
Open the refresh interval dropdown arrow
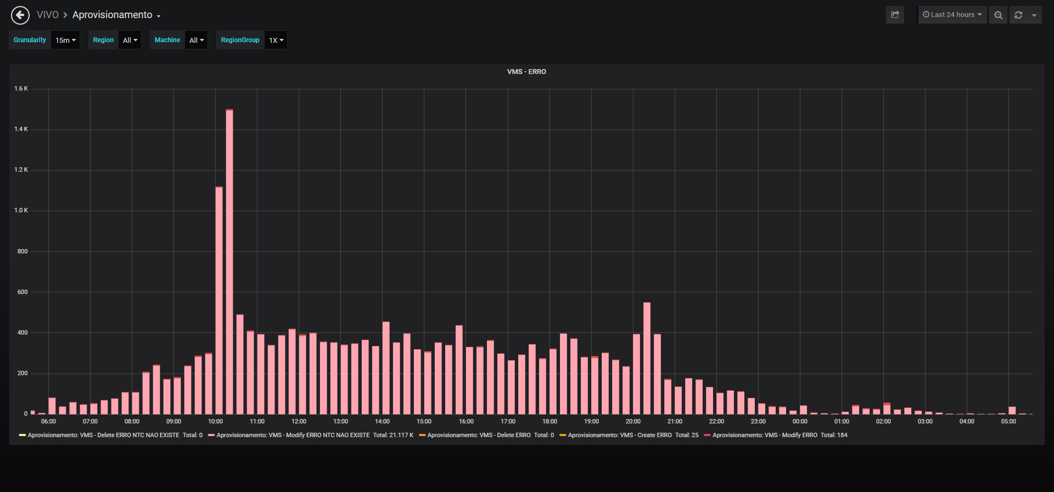pyautogui.click(x=1034, y=15)
